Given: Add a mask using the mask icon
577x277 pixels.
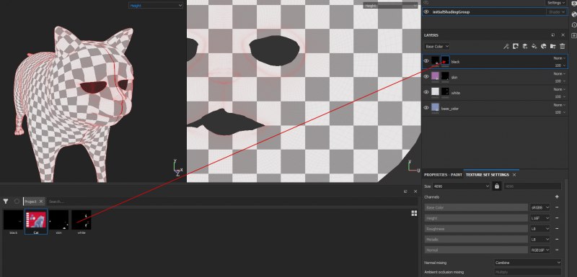Looking at the screenshot, I should (x=516, y=46).
